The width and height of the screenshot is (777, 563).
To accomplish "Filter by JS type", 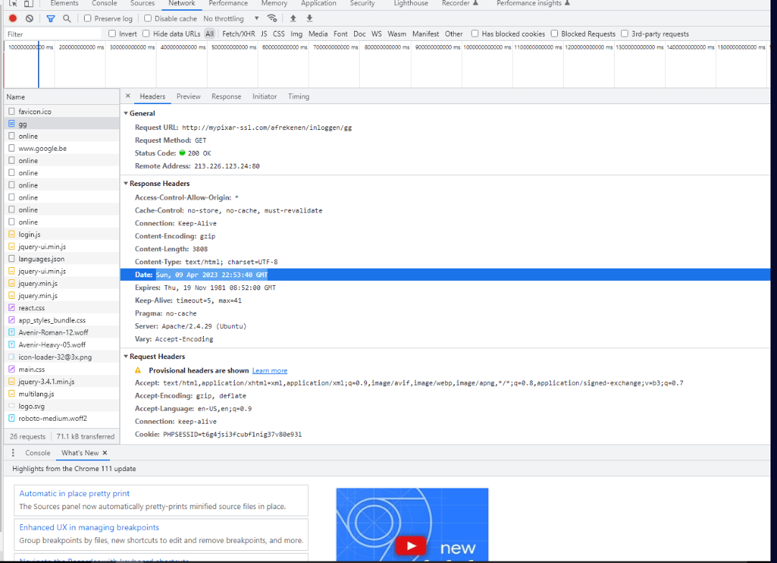I will [264, 34].
